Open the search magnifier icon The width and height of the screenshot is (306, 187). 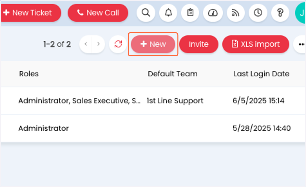tap(146, 13)
